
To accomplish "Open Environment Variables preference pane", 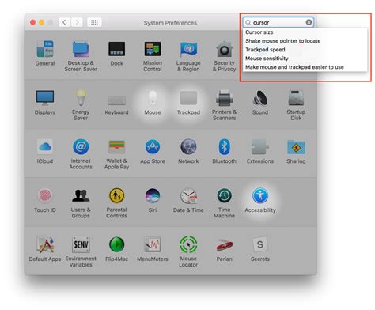I will coord(81,251).
